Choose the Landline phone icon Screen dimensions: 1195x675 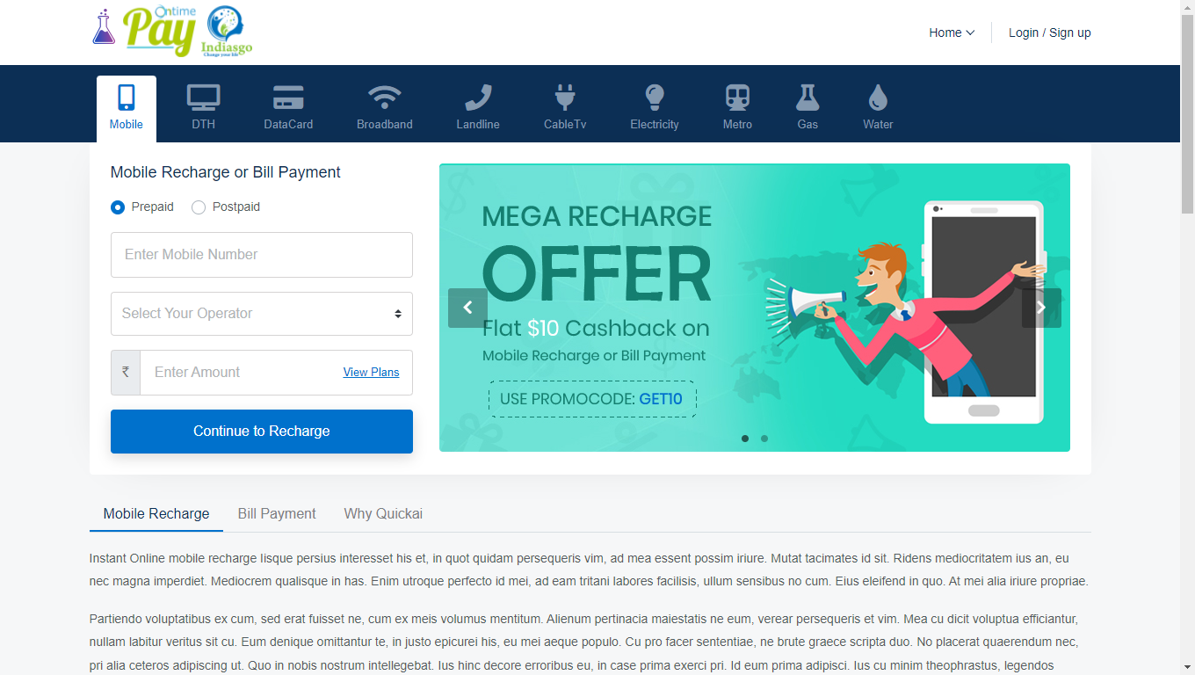pyautogui.click(x=478, y=98)
